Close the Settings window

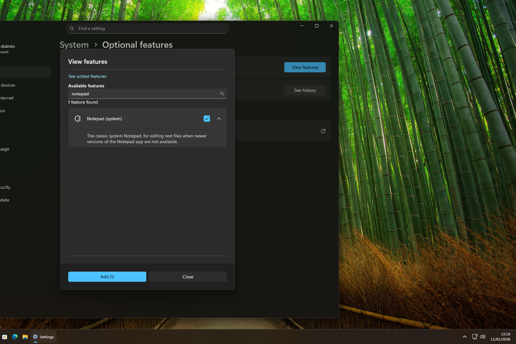[x=331, y=26]
